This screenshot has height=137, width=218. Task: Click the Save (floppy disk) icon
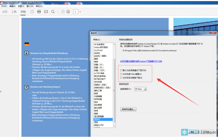coord(32,12)
